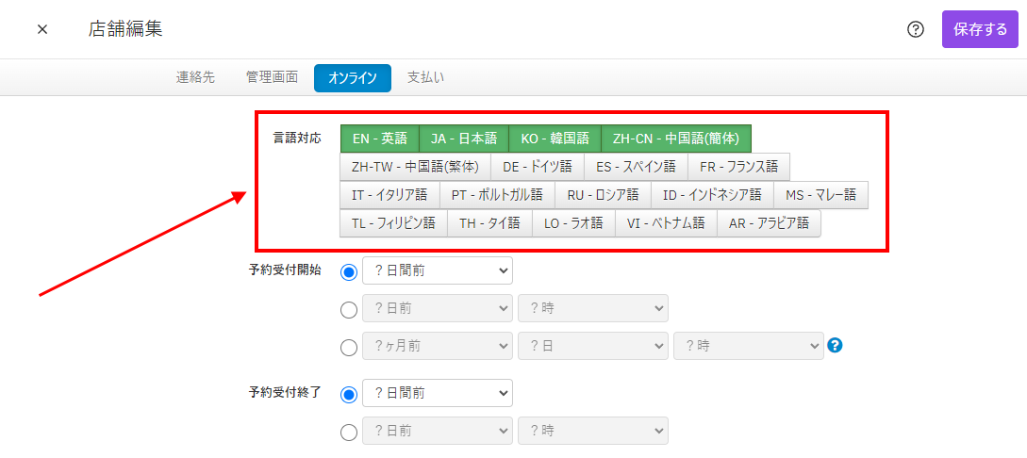Screen dimensions: 1027x458
Task: Toggle off KO - 韓国語 language
Action: pyautogui.click(x=555, y=139)
